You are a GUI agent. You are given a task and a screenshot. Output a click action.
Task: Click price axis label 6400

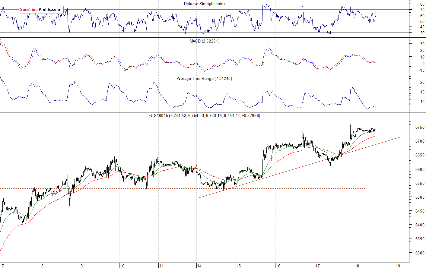pyautogui.click(x=420, y=225)
